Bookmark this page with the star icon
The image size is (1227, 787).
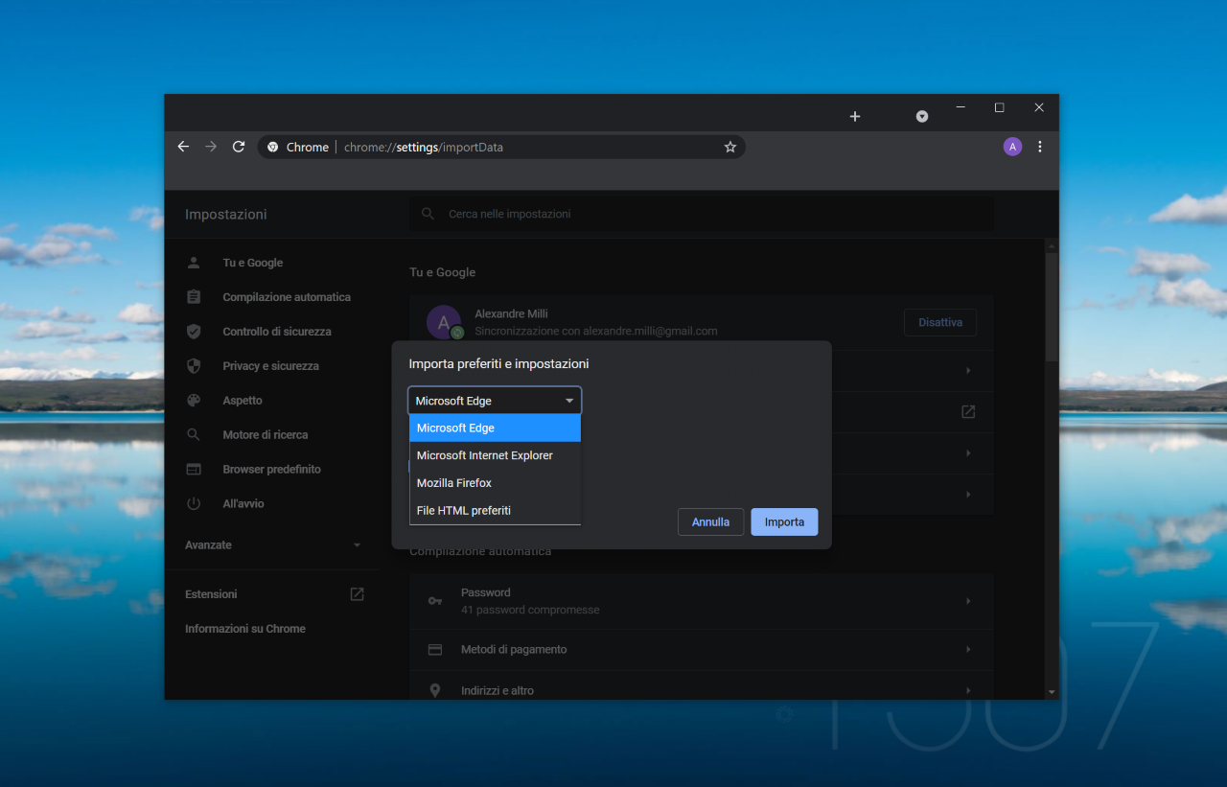[x=729, y=147]
